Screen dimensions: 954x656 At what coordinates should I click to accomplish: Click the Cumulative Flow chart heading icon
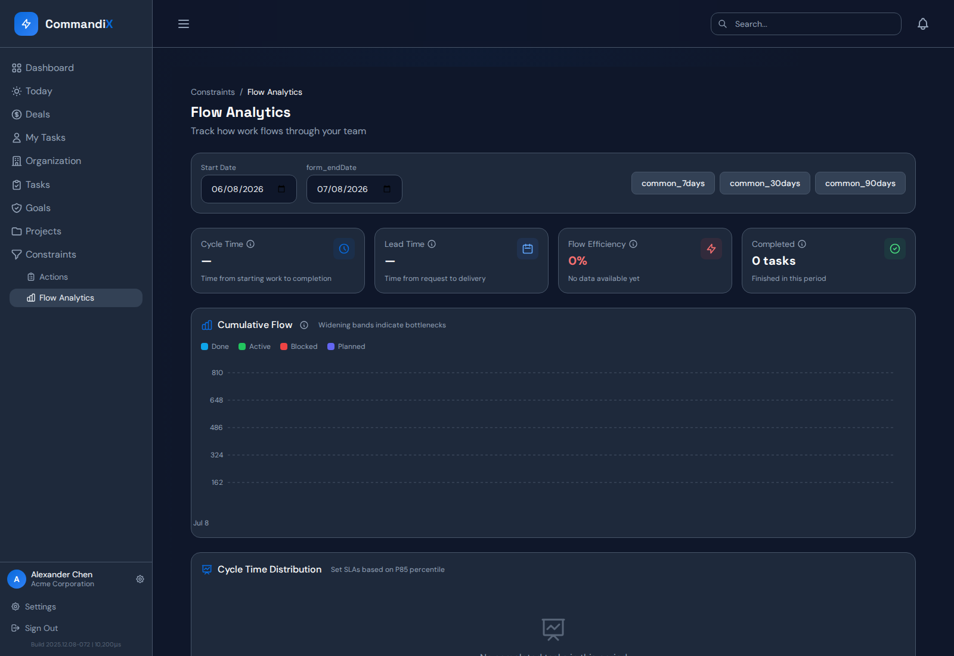coord(207,325)
